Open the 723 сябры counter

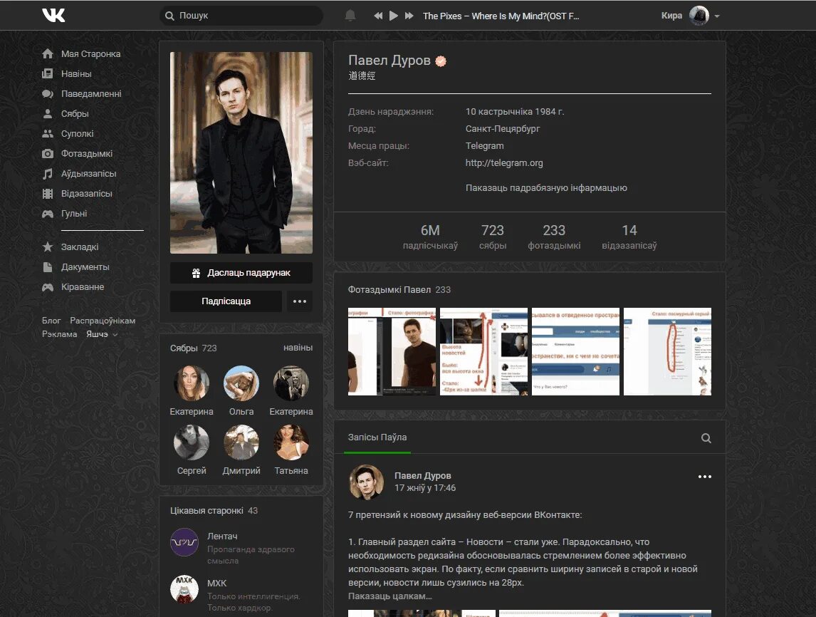coord(492,237)
